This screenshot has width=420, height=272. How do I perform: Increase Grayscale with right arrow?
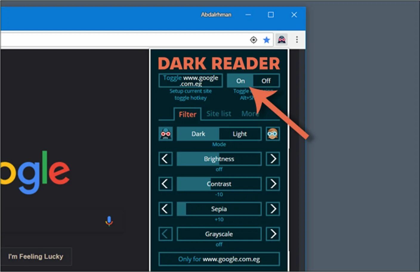click(273, 234)
